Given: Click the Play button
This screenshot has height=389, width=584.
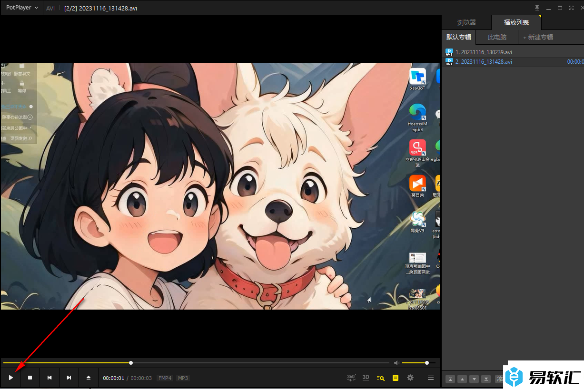Looking at the screenshot, I should [10, 378].
